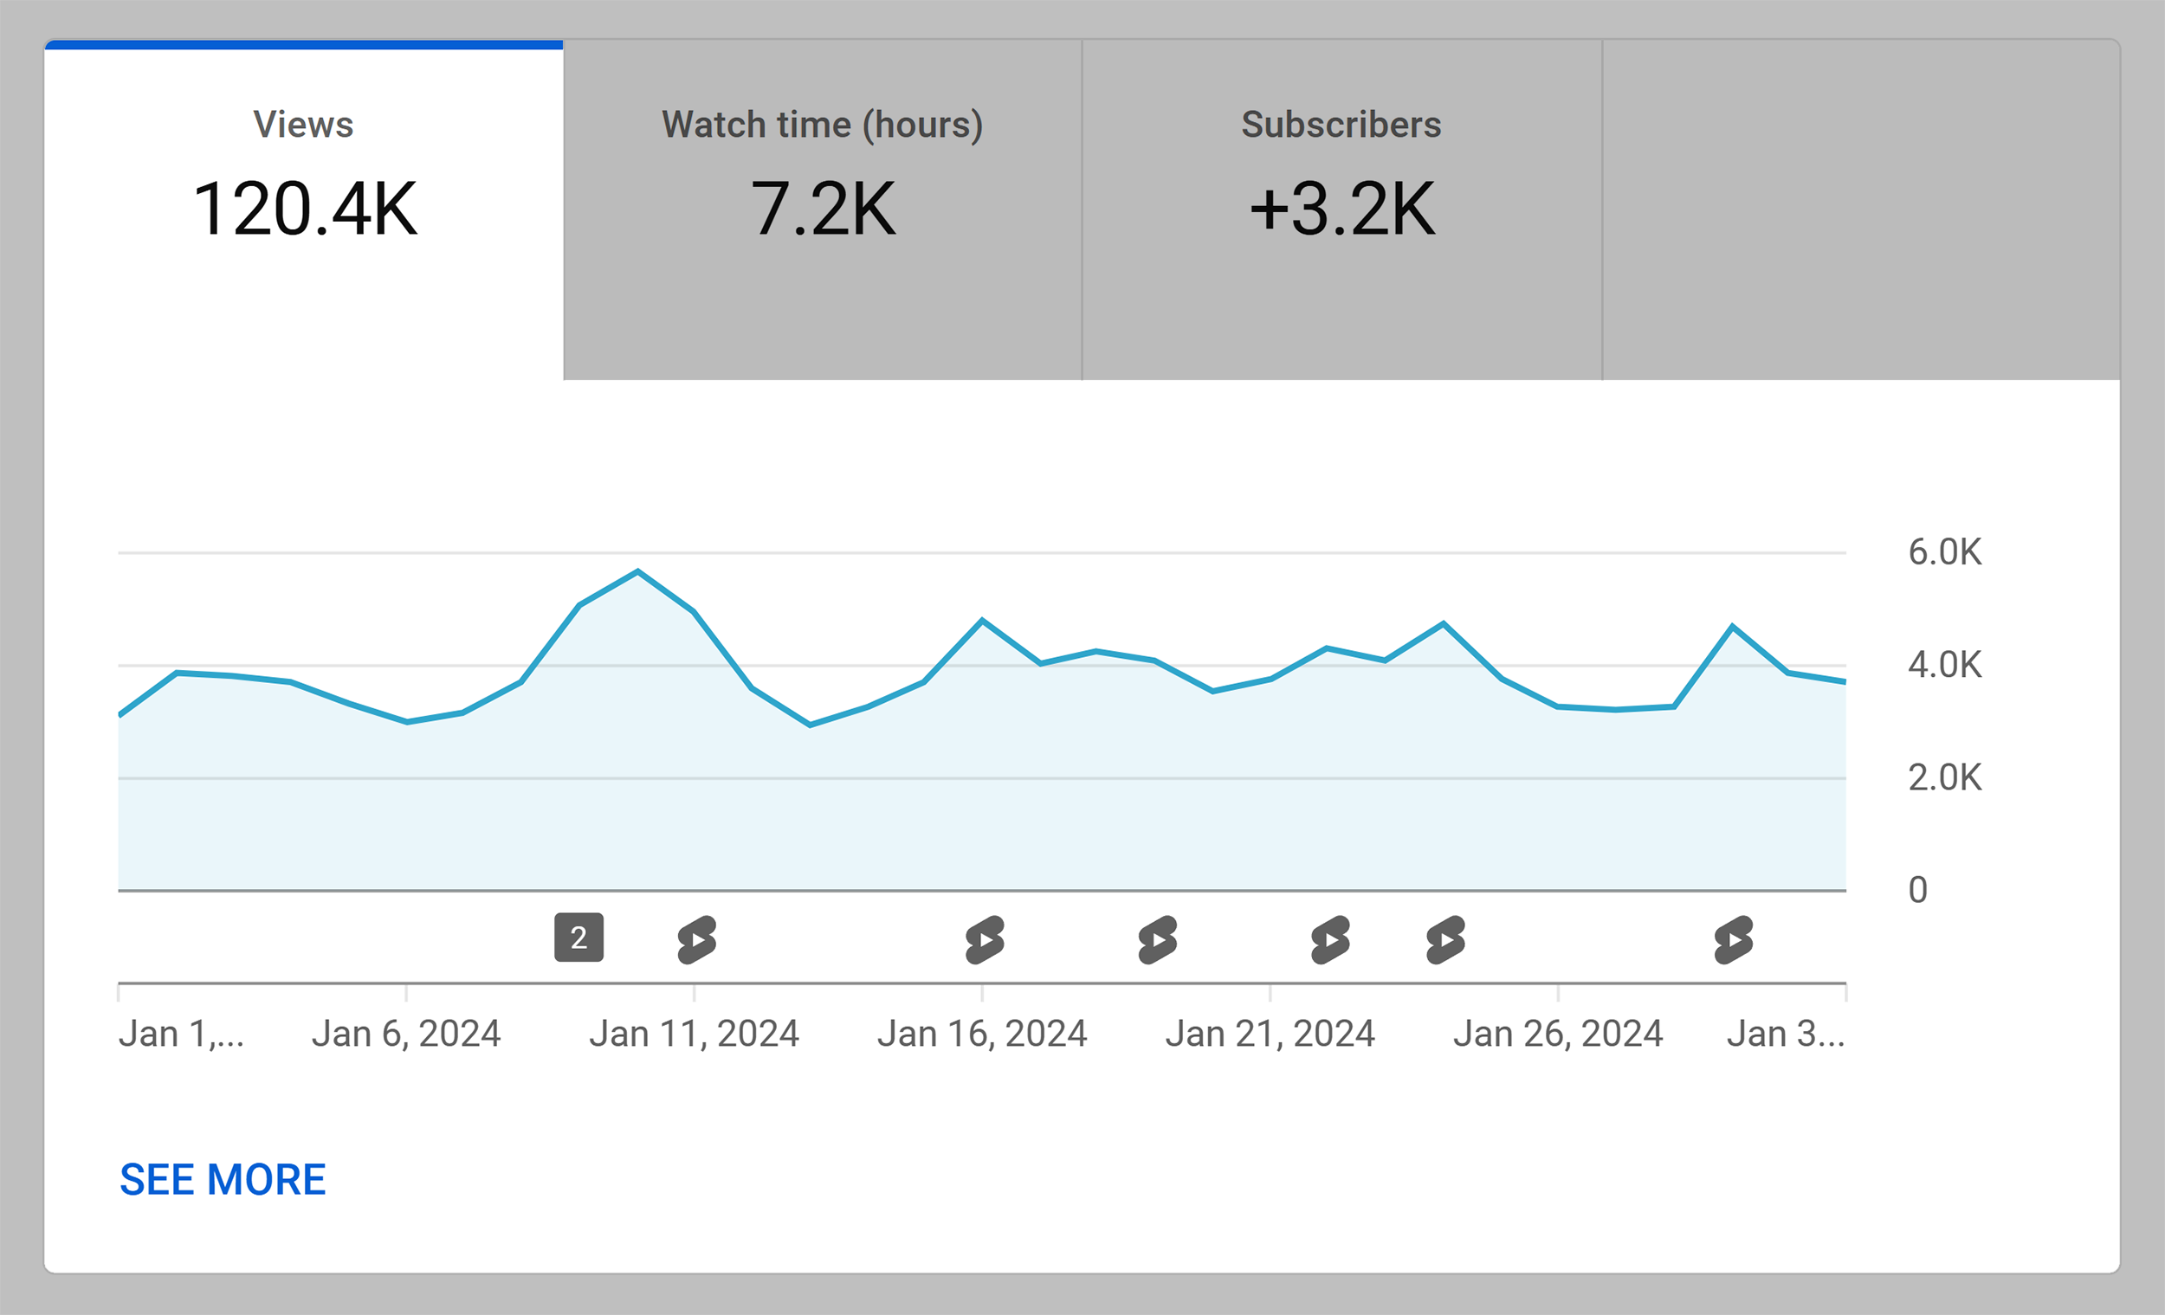Click the highest peak of the views line
Viewport: 2165px width, 1315px height.
(x=638, y=572)
